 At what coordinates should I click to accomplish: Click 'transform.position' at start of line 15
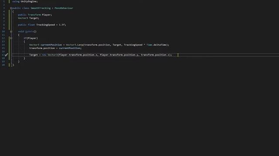pos(42,48)
